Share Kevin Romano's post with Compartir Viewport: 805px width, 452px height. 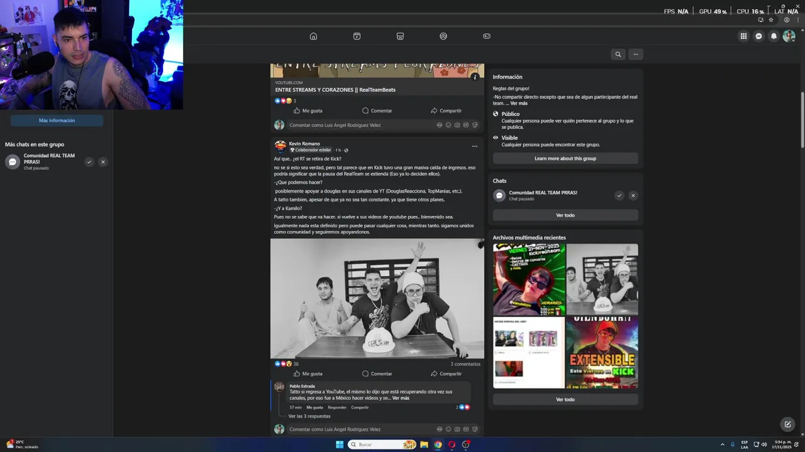point(446,374)
